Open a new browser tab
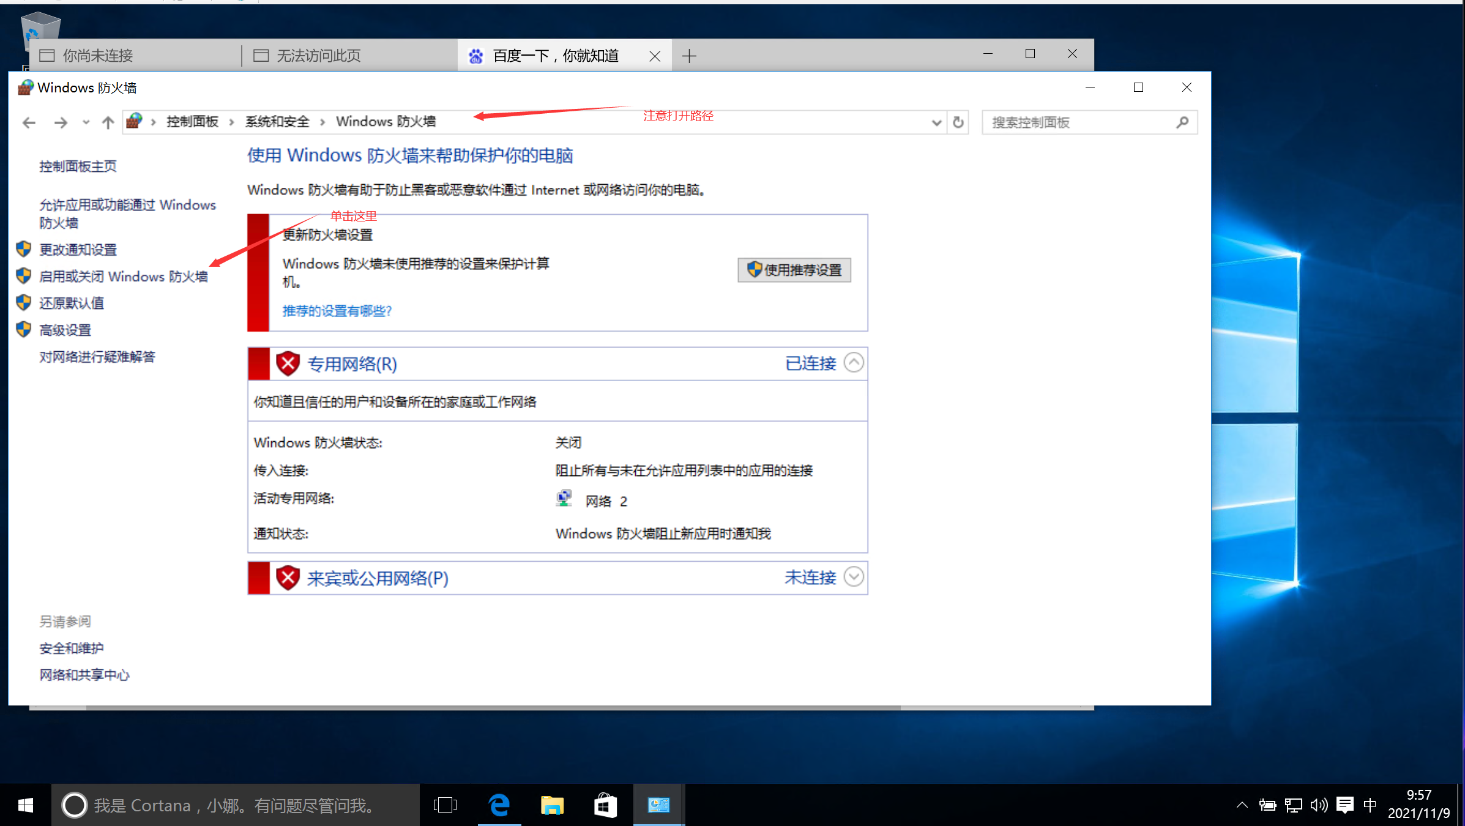The width and height of the screenshot is (1465, 826). (x=689, y=56)
